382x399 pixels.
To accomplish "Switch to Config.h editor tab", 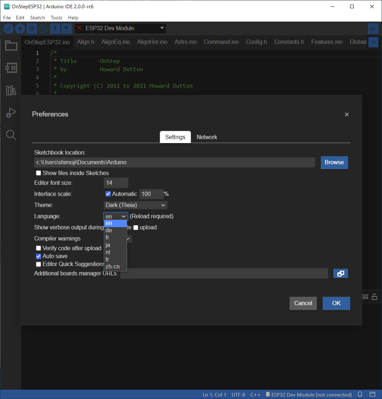I will [256, 42].
